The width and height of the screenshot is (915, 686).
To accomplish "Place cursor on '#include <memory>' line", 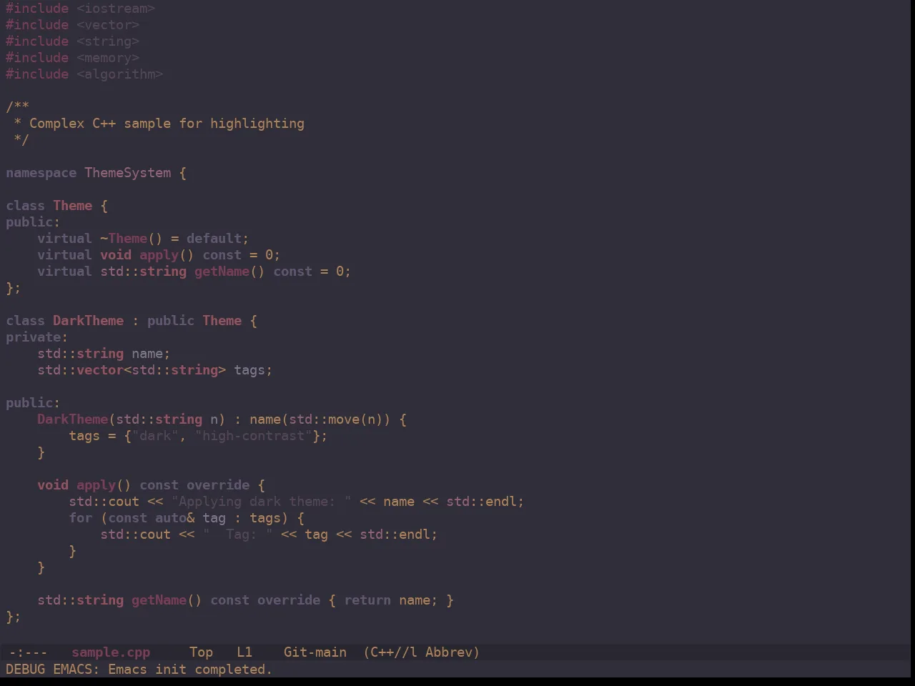I will (x=72, y=58).
